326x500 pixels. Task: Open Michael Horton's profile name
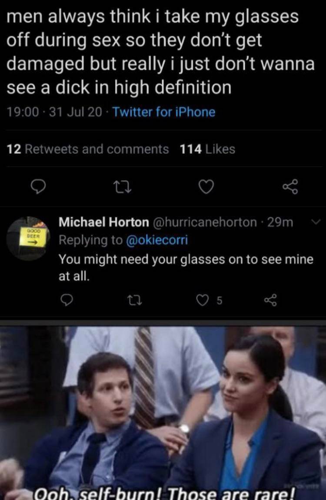coord(103,223)
